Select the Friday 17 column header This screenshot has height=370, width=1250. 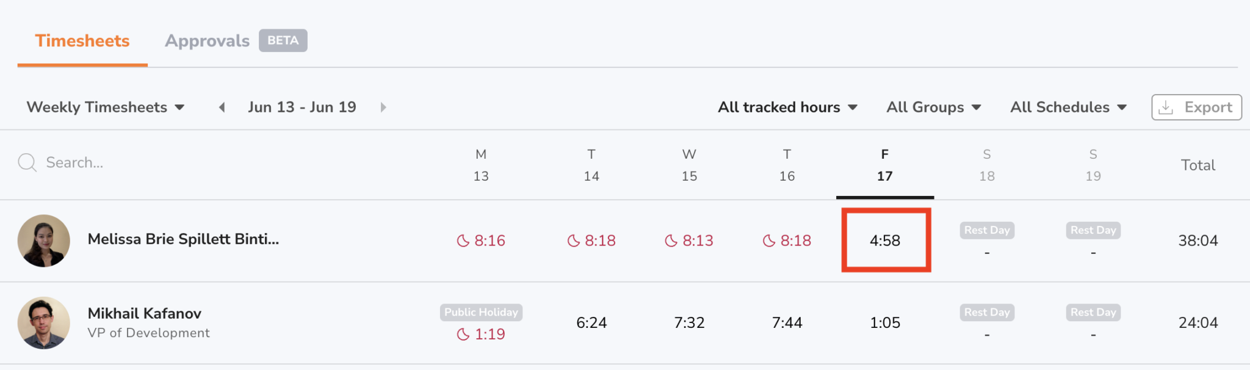coord(885,165)
